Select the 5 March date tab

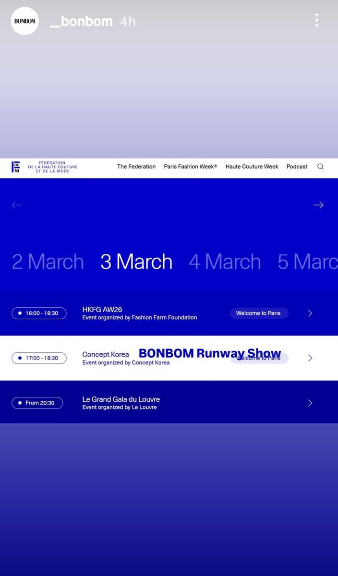[308, 262]
